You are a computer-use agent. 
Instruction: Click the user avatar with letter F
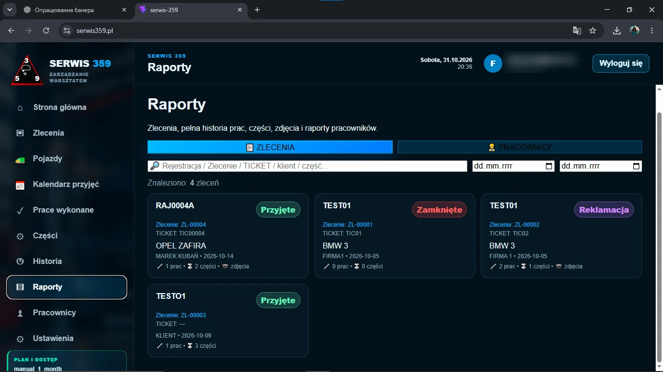click(x=493, y=63)
